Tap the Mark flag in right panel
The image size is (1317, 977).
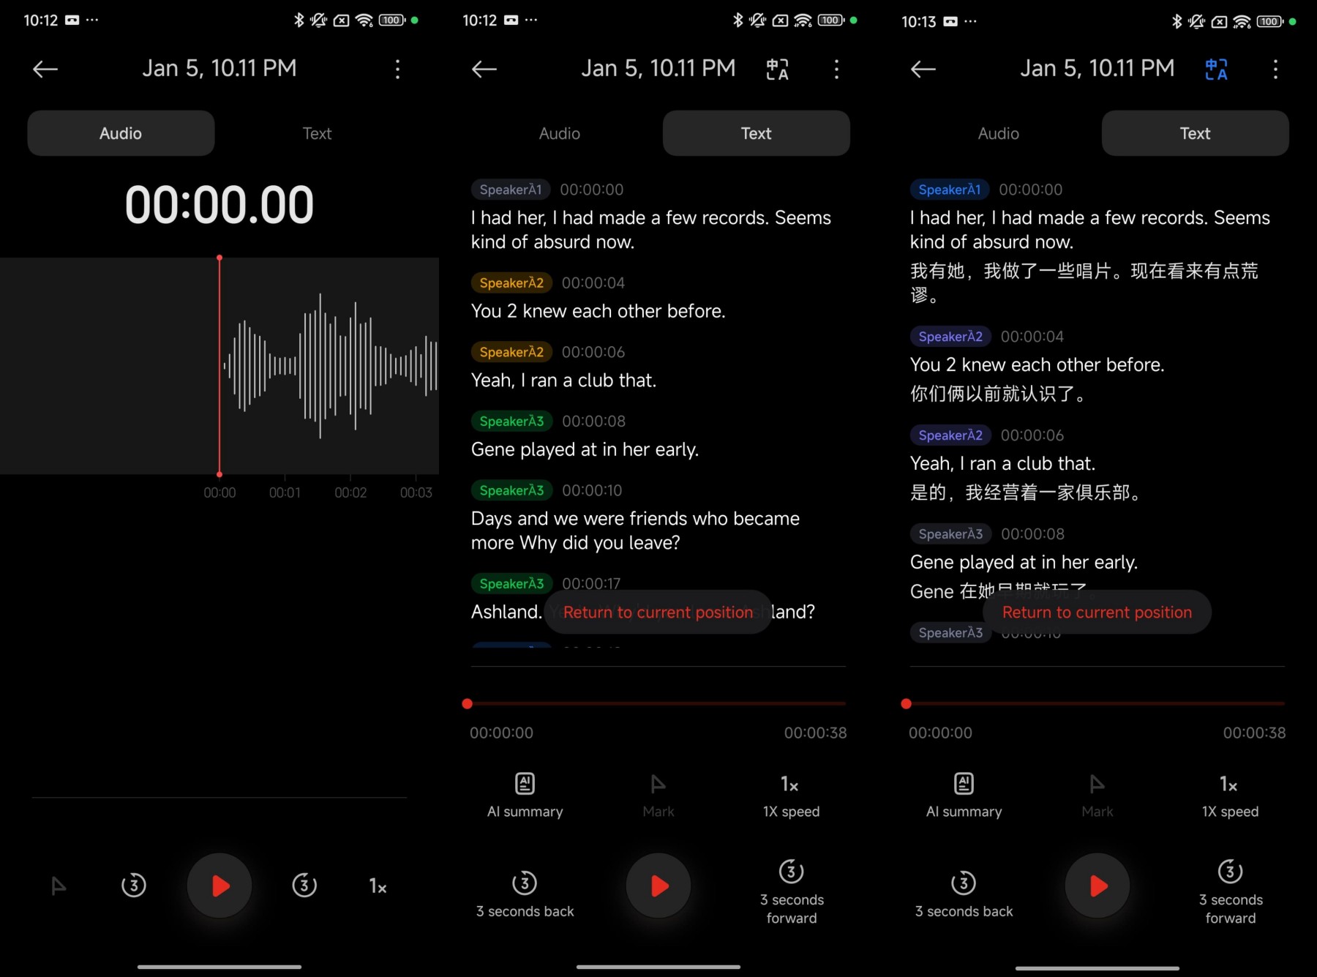point(1097,795)
